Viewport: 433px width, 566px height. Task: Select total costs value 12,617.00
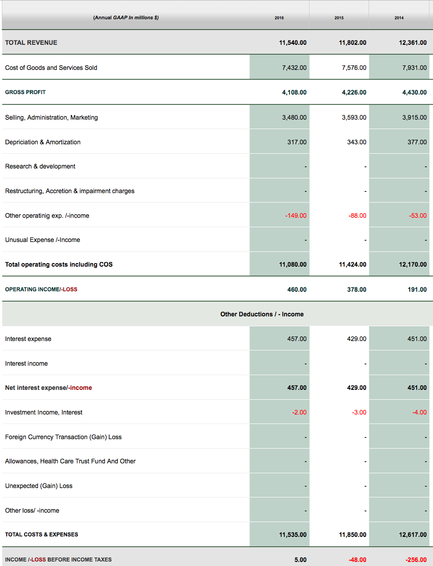point(413,535)
